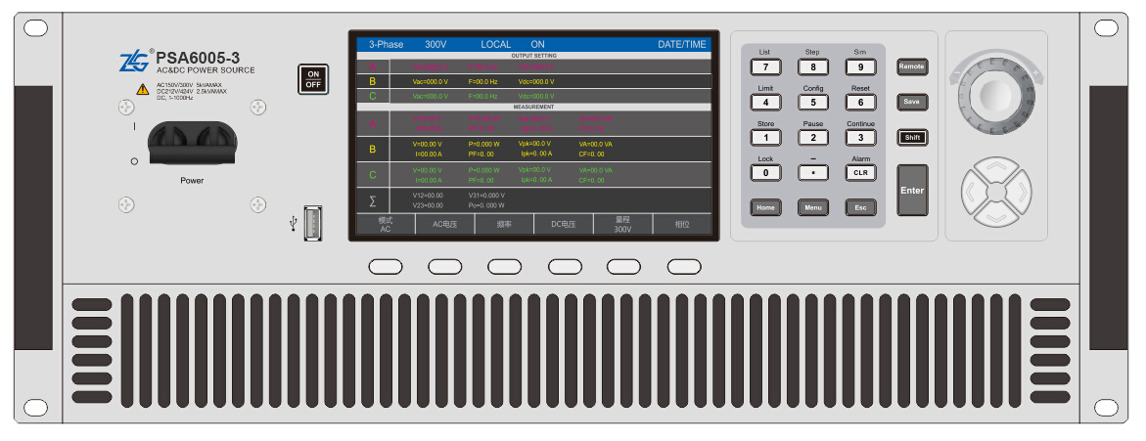Click the USB port on the front panel

click(x=313, y=224)
